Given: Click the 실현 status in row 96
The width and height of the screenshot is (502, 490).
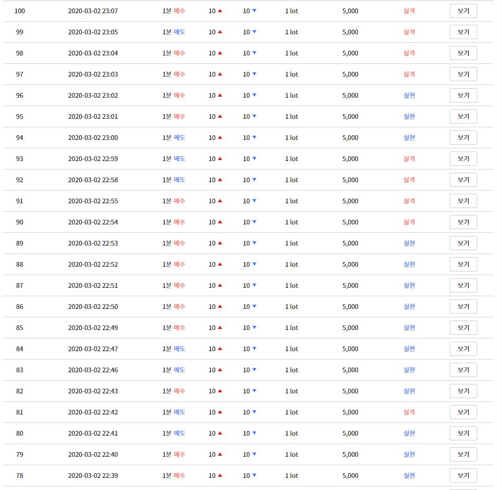Looking at the screenshot, I should (x=409, y=96).
